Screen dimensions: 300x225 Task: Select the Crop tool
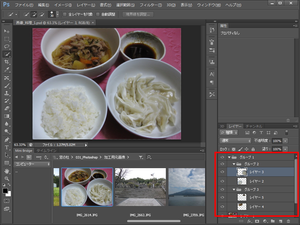(x=7, y=62)
